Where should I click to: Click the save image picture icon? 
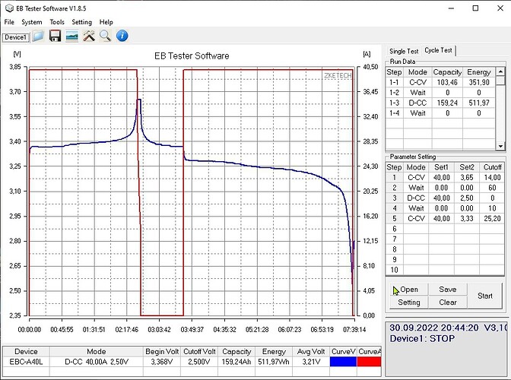tap(71, 36)
